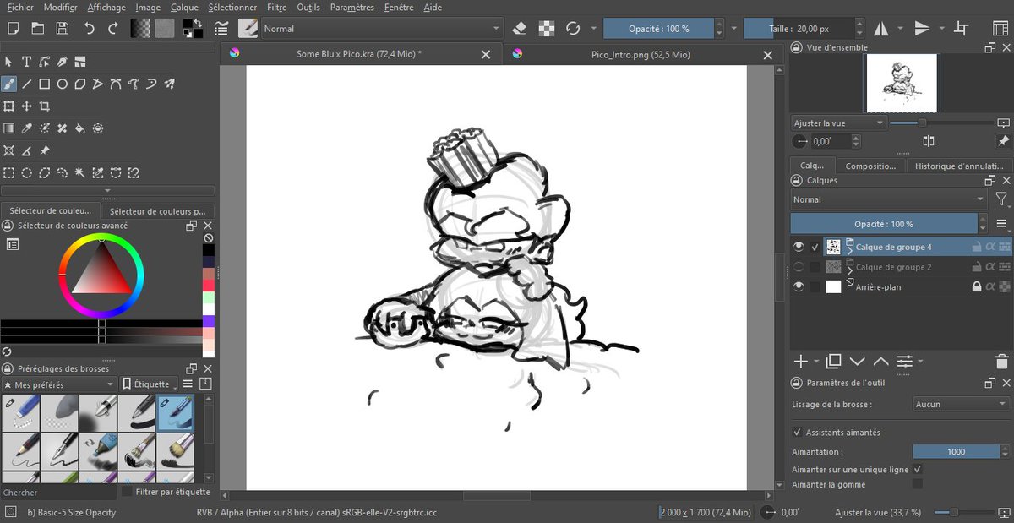This screenshot has height=523, width=1014.
Task: Select the highlighted blue brush preset
Action: coord(176,413)
